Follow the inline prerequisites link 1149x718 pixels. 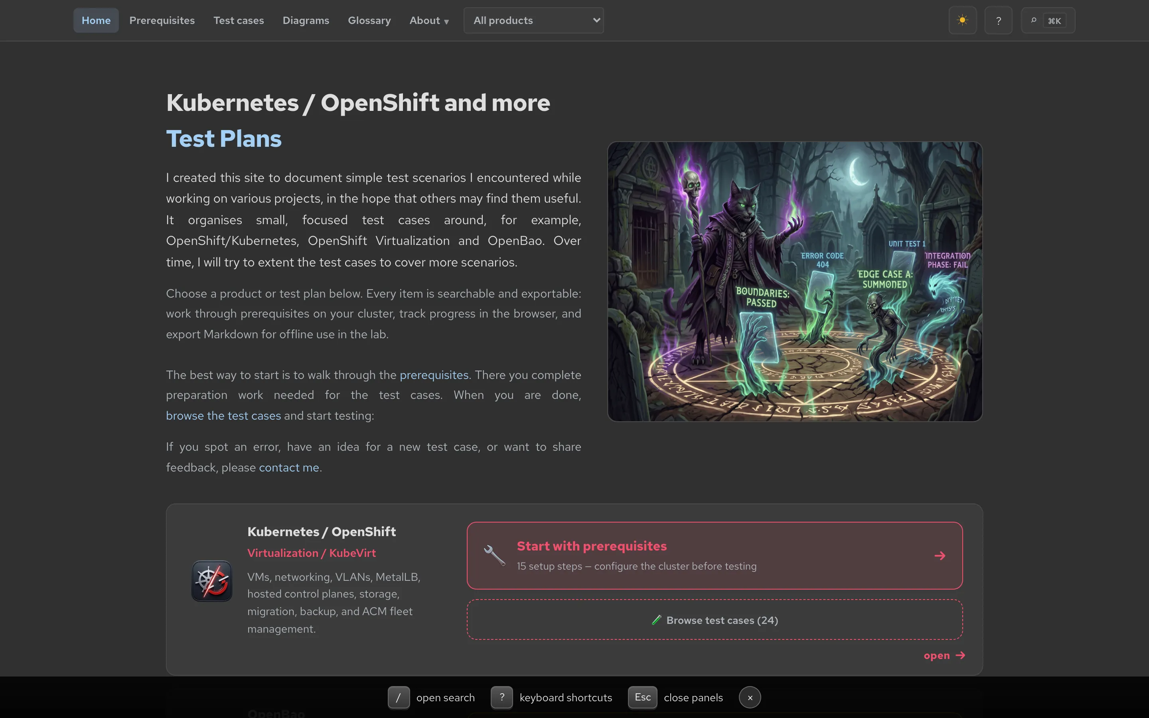pyautogui.click(x=434, y=375)
